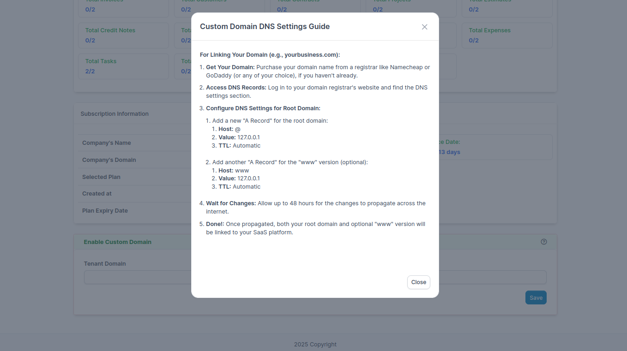Open the Total Credit Notes card

(123, 35)
